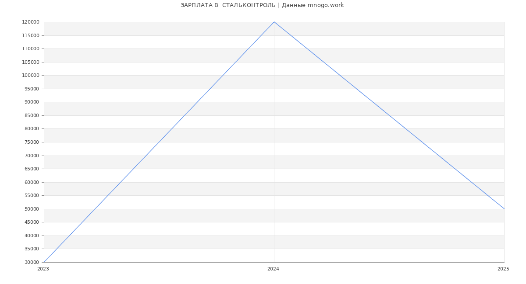This screenshot has width=526, height=284.
Task: Click the 120000 y-axis label
Action: 31,22
